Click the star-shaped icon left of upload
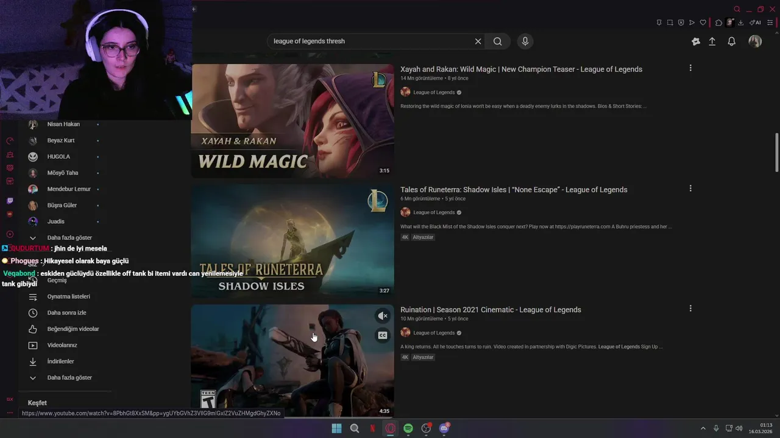 coord(696,41)
